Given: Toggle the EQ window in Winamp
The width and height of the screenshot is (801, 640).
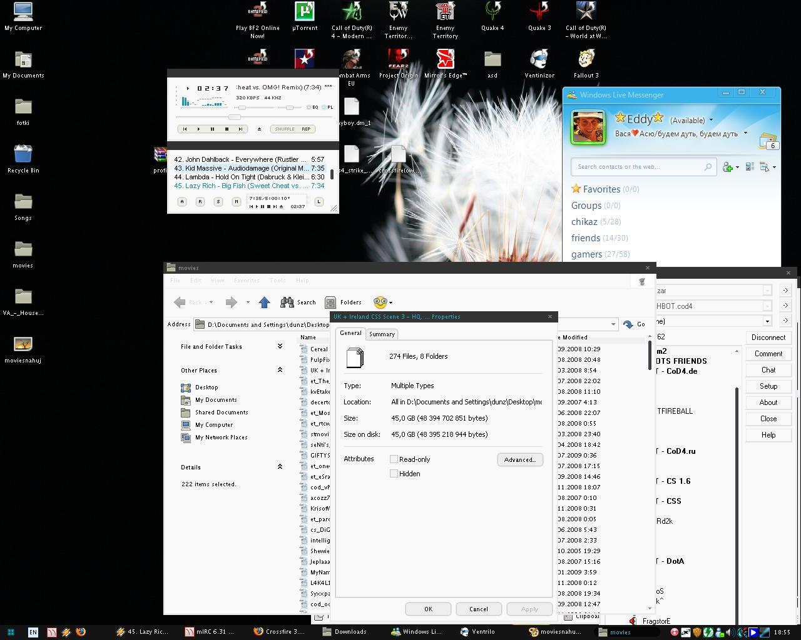Looking at the screenshot, I should click(313, 107).
